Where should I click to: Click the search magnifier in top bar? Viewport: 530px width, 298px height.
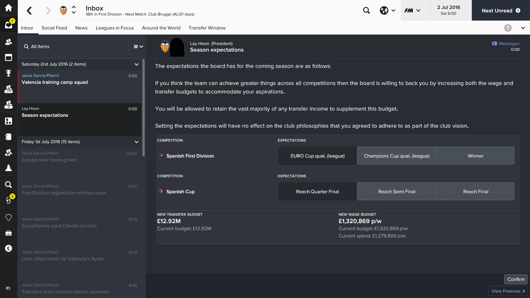[366, 10]
